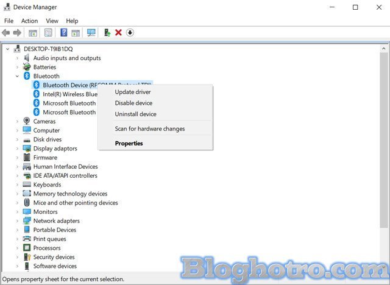
Task: Click the Processors category icon
Action: pos(27,248)
